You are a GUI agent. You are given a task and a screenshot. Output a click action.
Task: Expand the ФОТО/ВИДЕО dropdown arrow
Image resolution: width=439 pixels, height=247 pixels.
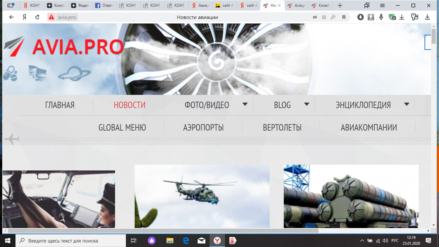coord(245,104)
